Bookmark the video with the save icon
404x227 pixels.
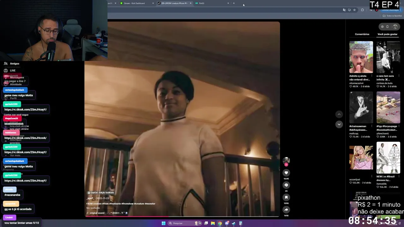coord(286,197)
